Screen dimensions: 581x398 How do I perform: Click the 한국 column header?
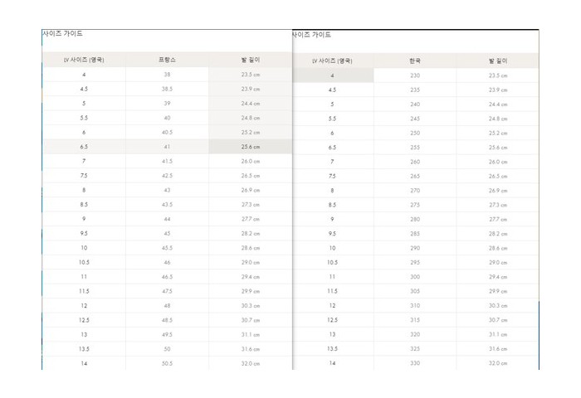(415, 61)
